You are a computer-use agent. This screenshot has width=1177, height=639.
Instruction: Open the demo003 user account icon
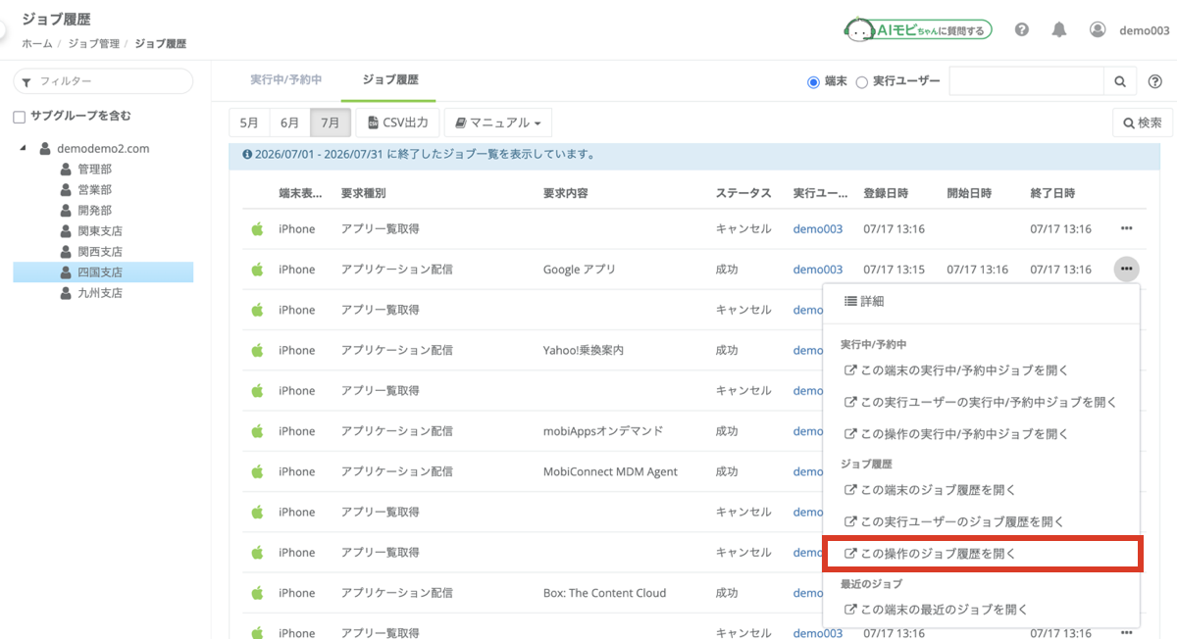(x=1098, y=29)
